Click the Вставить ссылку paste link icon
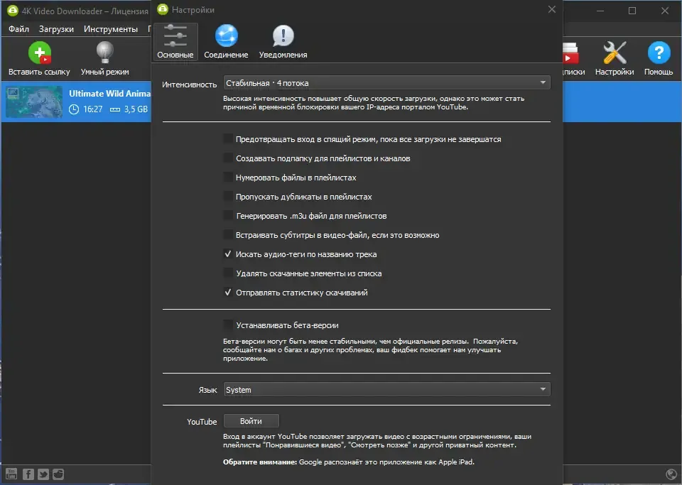Image resolution: width=682 pixels, height=485 pixels. coord(40,53)
